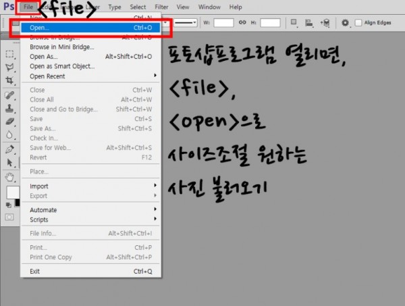Viewport: 405px width, 306px height.
Task: Select the Rectangular Marquee tool
Action: coord(9,54)
